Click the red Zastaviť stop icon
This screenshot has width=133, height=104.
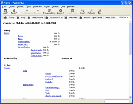60,10
